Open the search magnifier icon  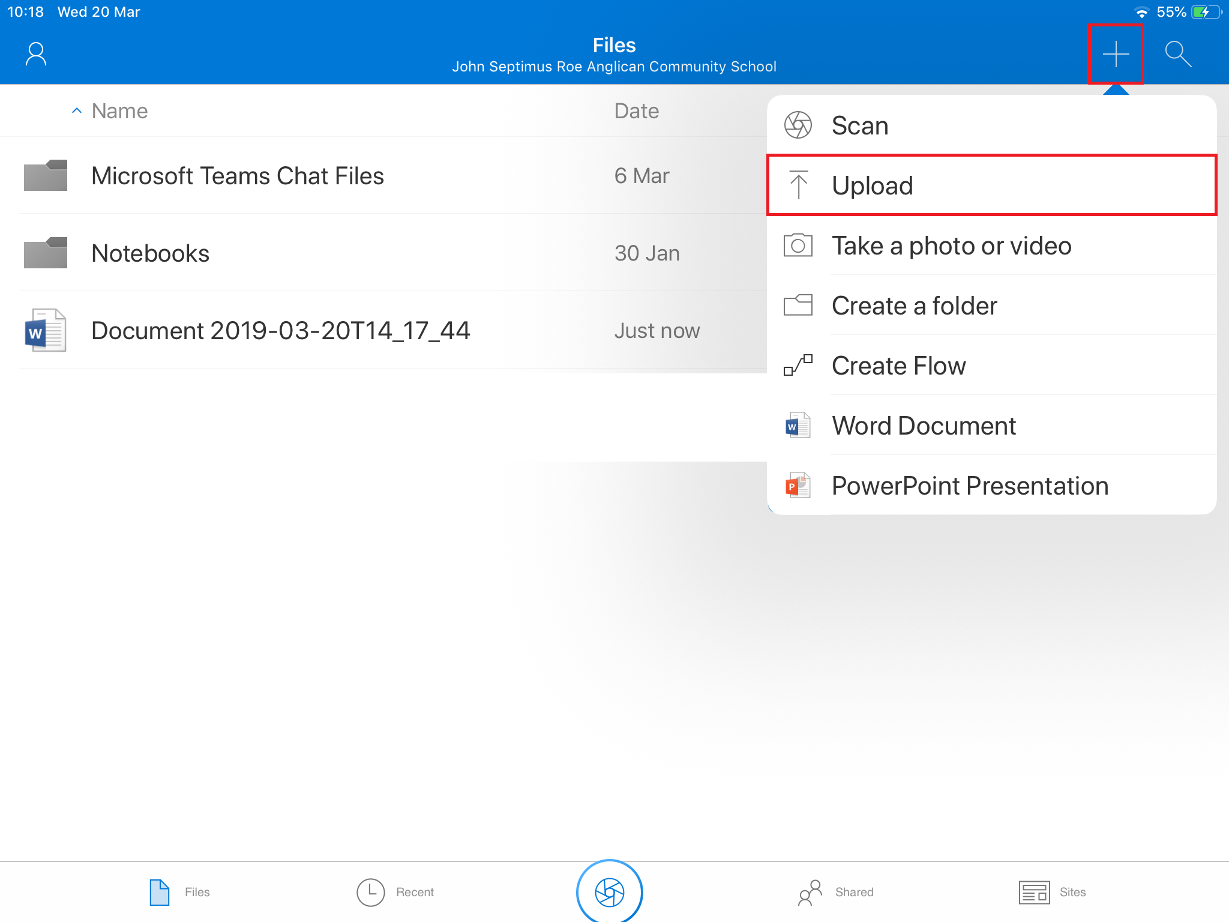(x=1178, y=54)
